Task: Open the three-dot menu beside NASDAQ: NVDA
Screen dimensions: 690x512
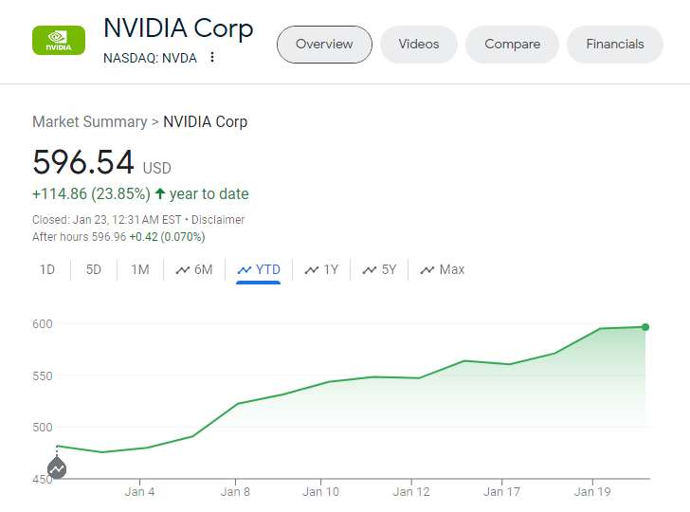Action: pyautogui.click(x=212, y=57)
